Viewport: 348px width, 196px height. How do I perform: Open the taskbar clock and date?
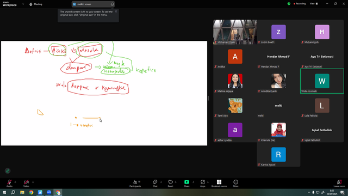click(332, 192)
